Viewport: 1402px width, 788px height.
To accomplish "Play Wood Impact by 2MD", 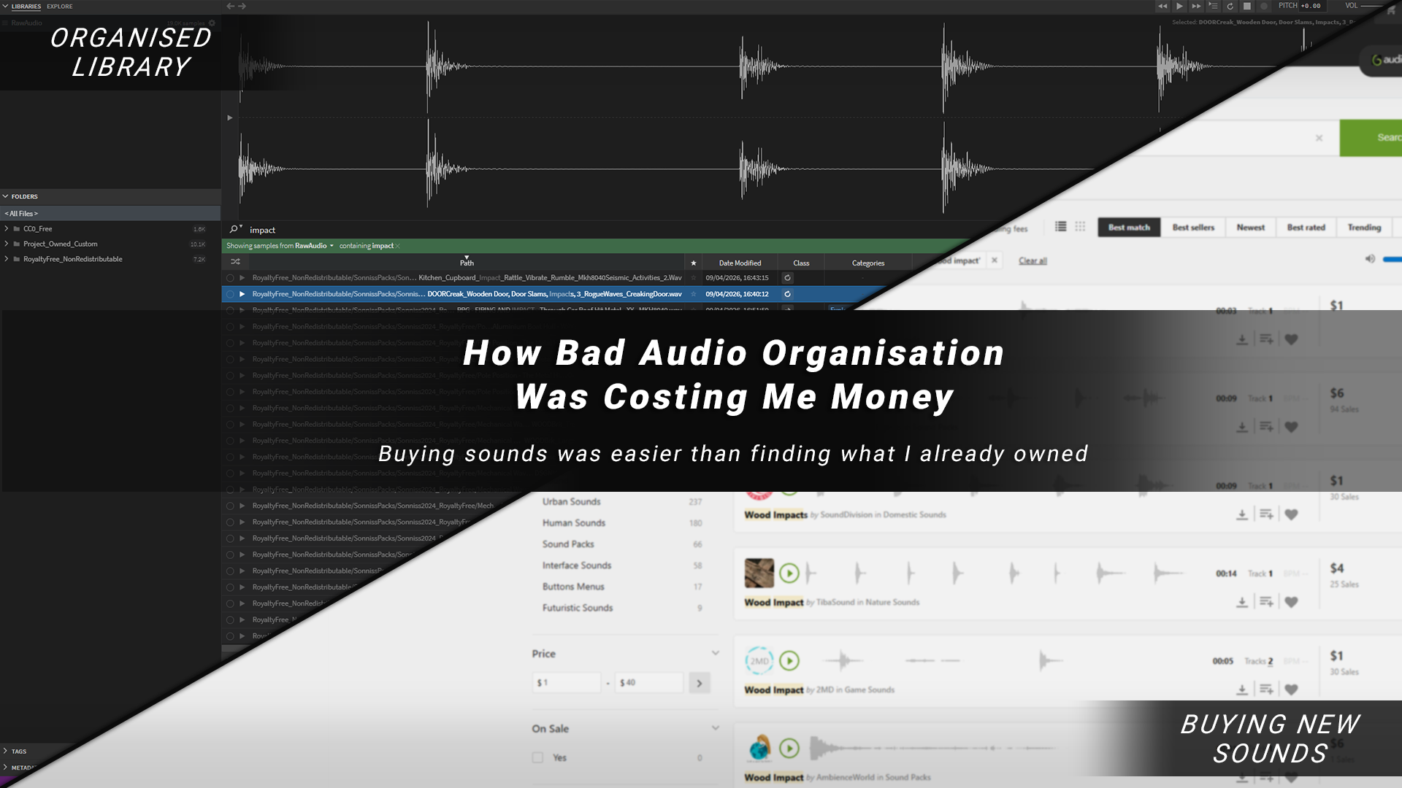I will click(789, 661).
